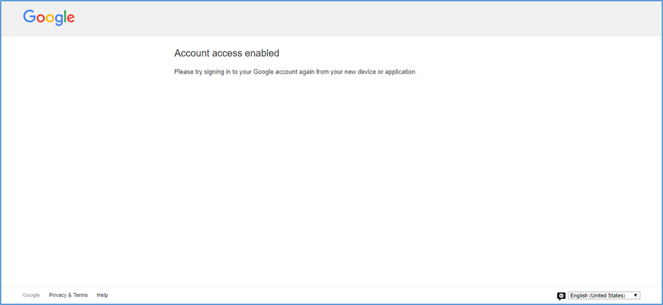Viewport: 663px width, 305px height.
Task: Click the Google logo in the header
Action: [x=49, y=18]
